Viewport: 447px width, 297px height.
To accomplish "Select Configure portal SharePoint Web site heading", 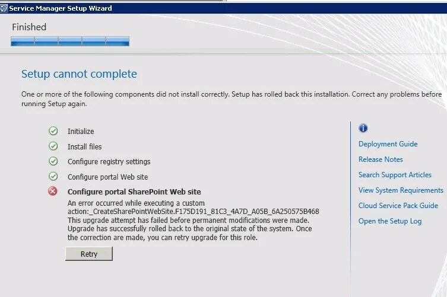I will tap(134, 192).
